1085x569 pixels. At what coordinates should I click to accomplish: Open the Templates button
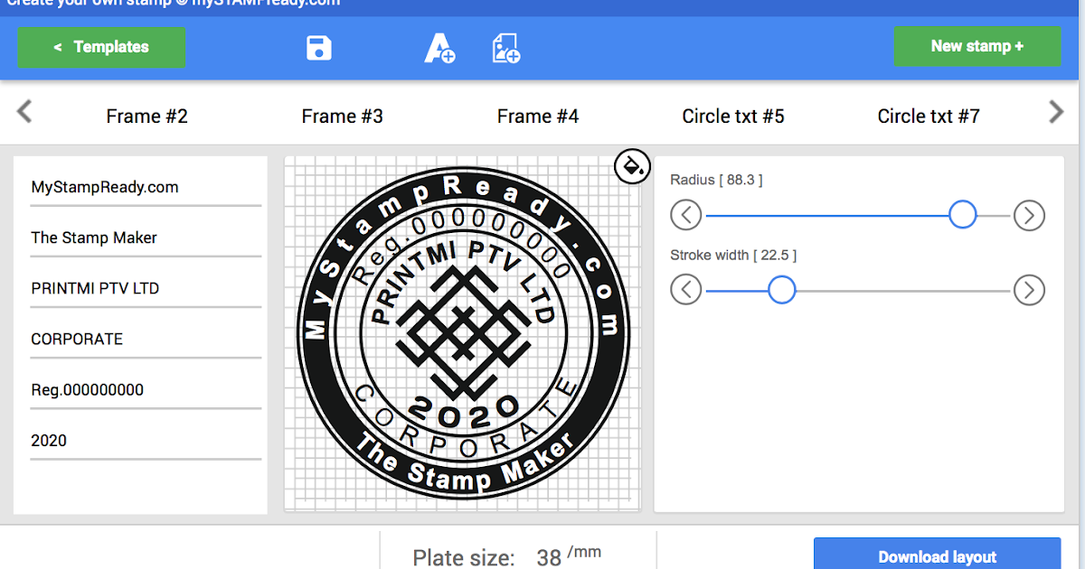101,47
